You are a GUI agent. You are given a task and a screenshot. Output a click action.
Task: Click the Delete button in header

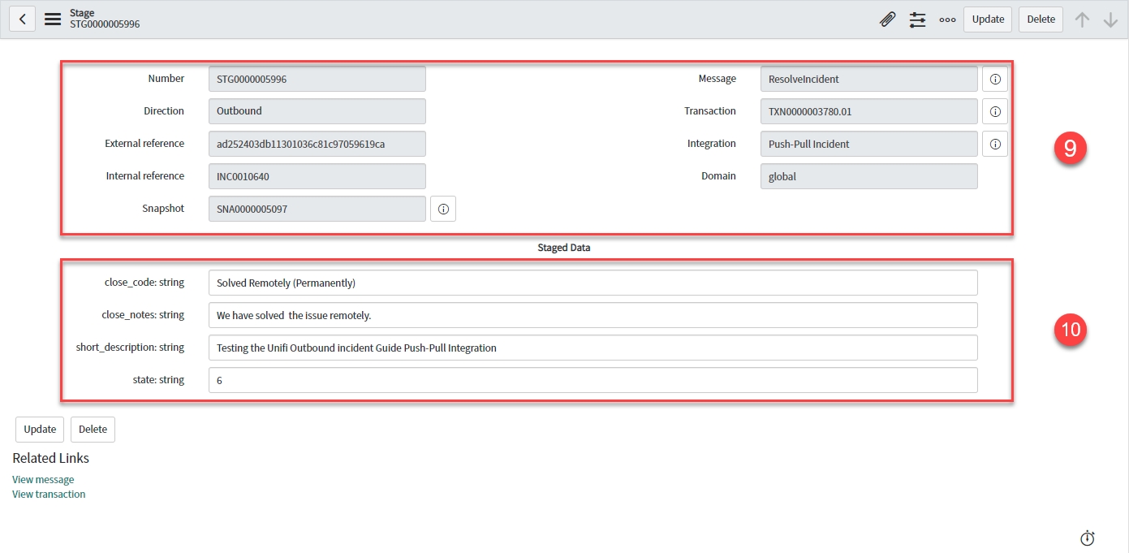[1041, 19]
